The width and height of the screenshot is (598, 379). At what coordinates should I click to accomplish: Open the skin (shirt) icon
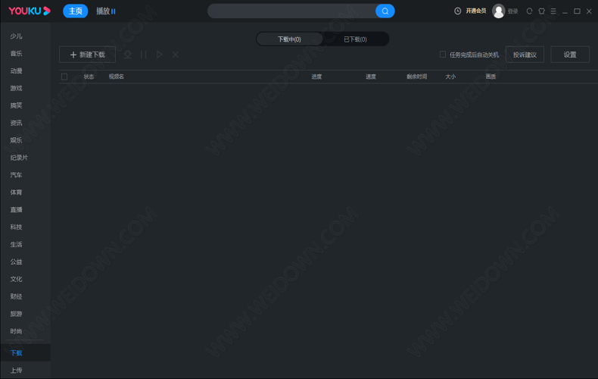click(542, 11)
